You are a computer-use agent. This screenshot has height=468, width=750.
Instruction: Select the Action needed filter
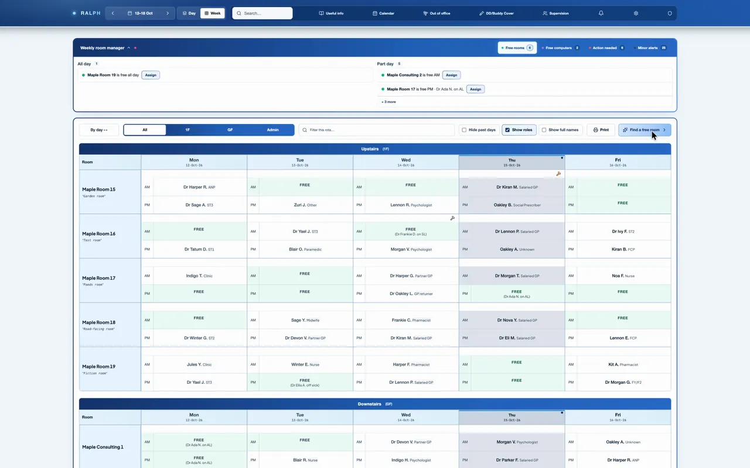tap(606, 48)
